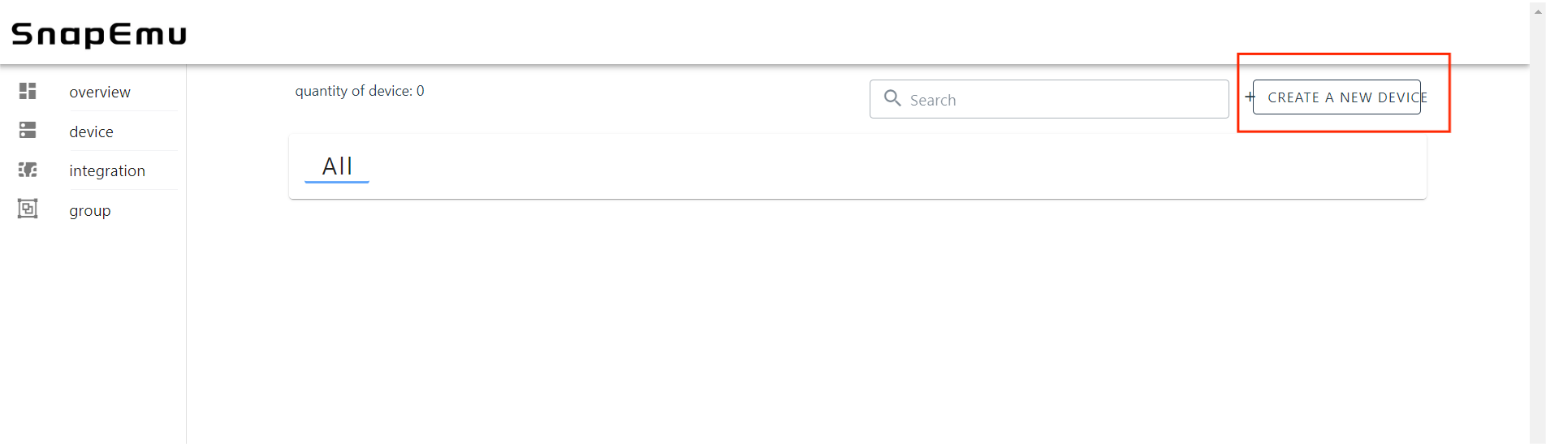Click the scrollbar up arrow
The height and width of the screenshot is (444, 1546).
[x=1538, y=11]
